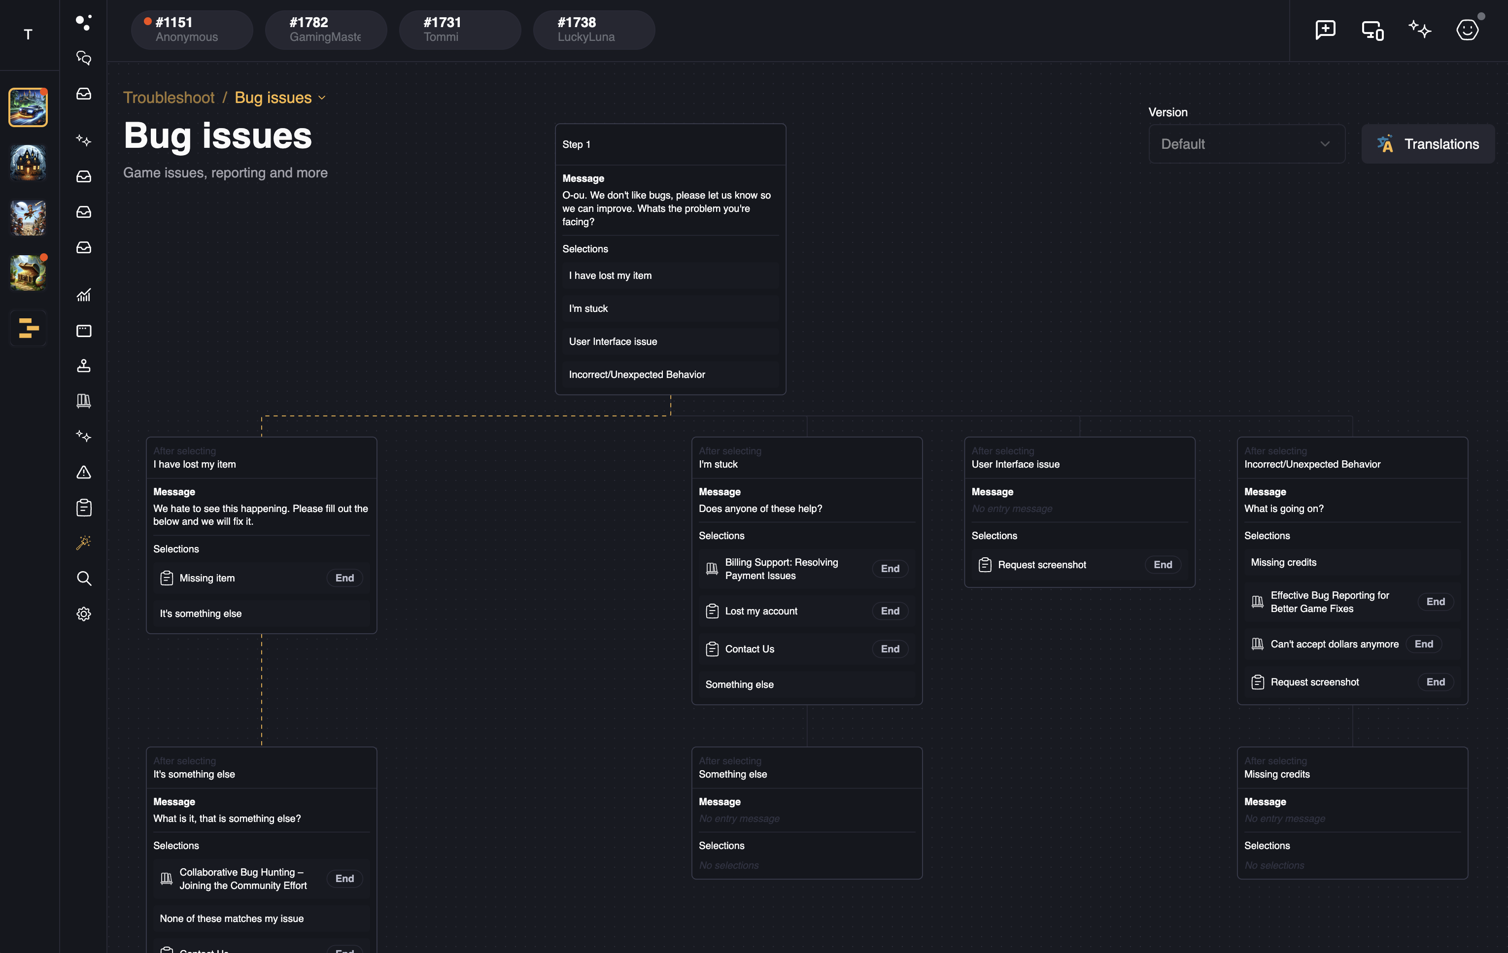
Task: Expand the chevron next to Bug issues
Action: click(x=322, y=98)
